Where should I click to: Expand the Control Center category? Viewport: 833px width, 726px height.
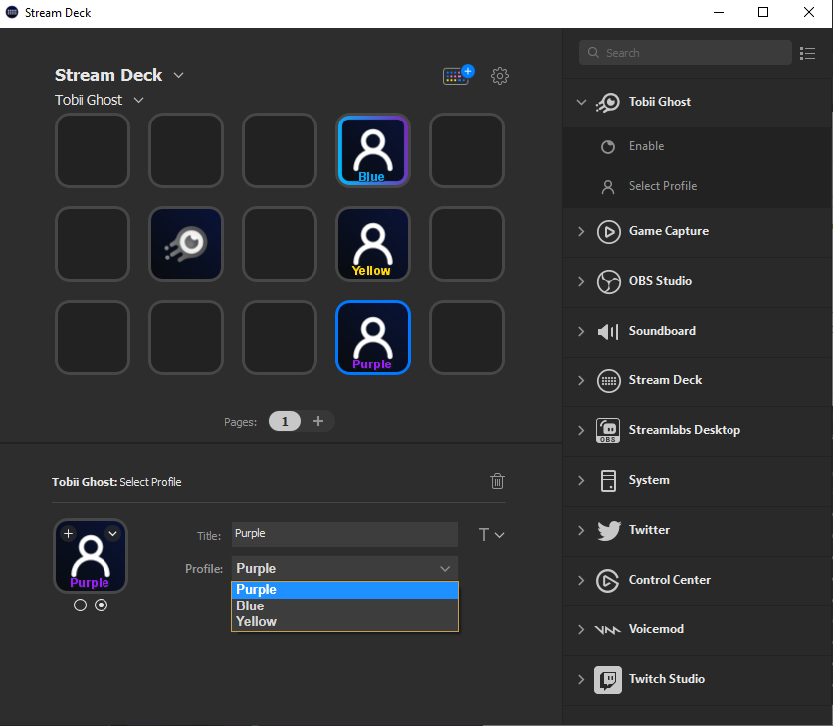point(581,580)
